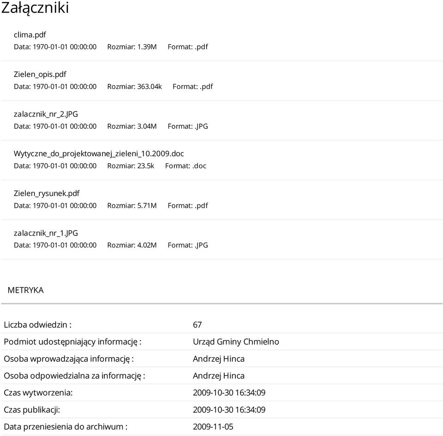Open the Zielen_rysunek.pdf attachment

(x=47, y=193)
